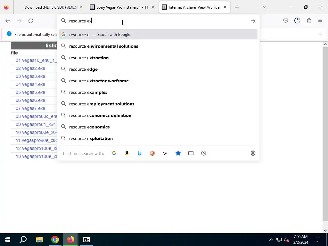Viewport: 328px width, 246px height.
Task: Open the Firefox application menu
Action: tap(320, 20)
